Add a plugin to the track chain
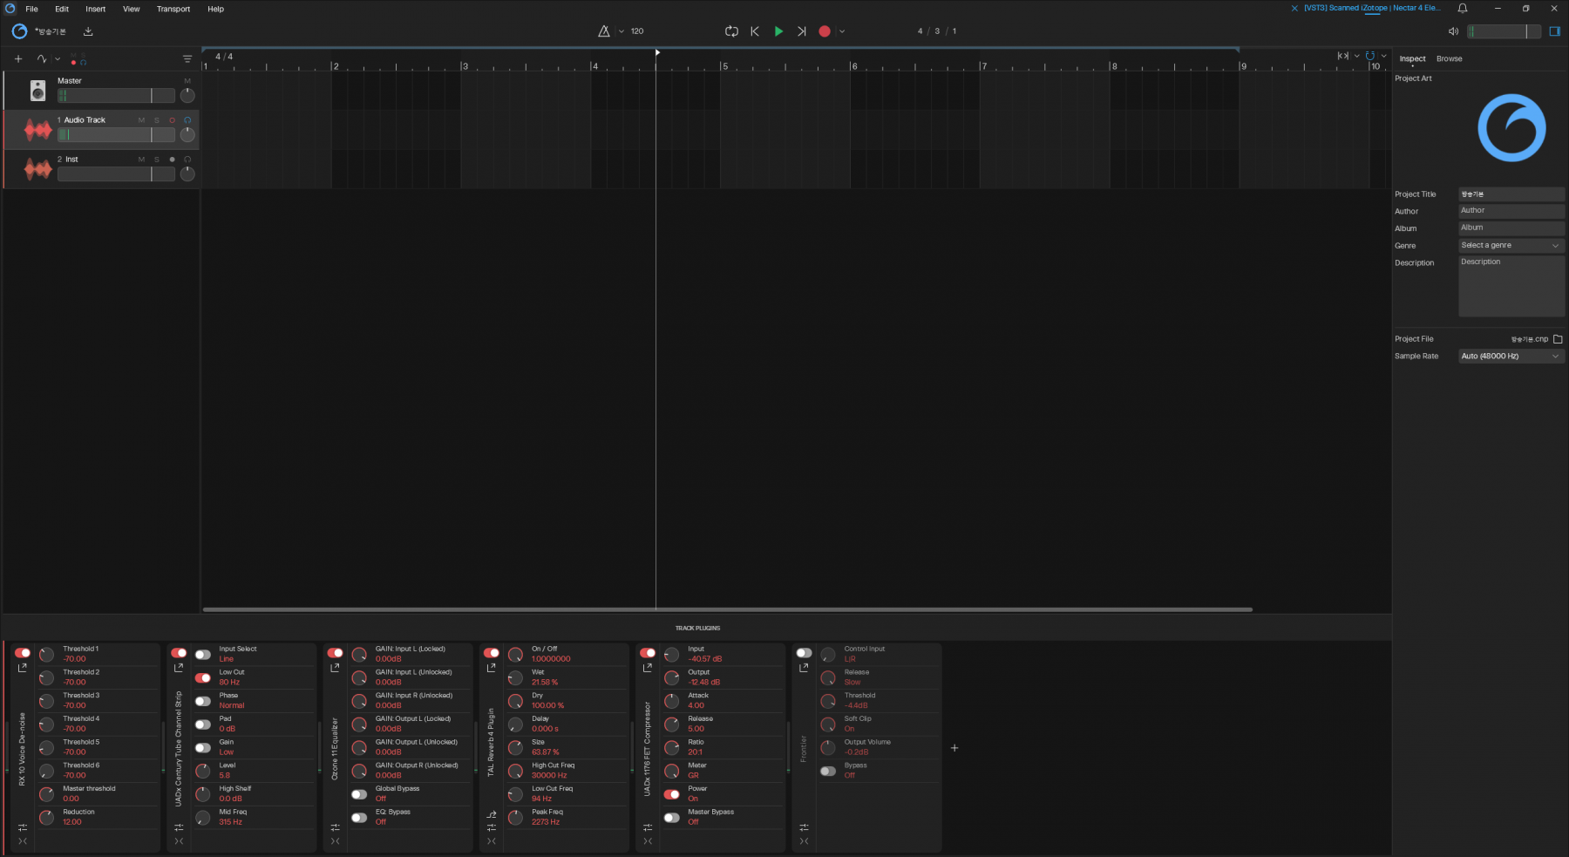Viewport: 1569px width, 857px height. click(x=954, y=748)
